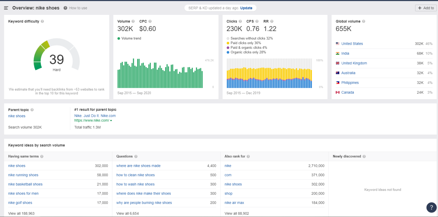Open the round help chat button

tap(431, 207)
